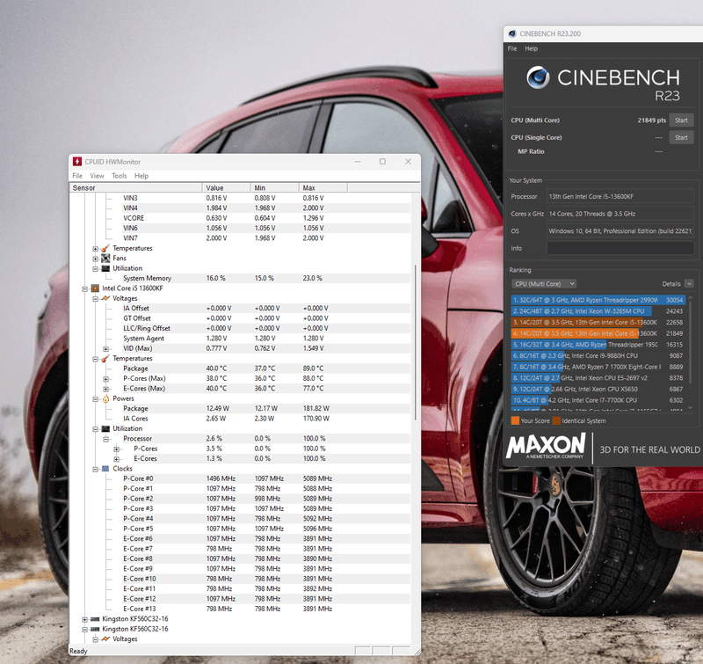Click the Cinebench ranking list scrollbar
The height and width of the screenshot is (664, 703).
(x=691, y=342)
